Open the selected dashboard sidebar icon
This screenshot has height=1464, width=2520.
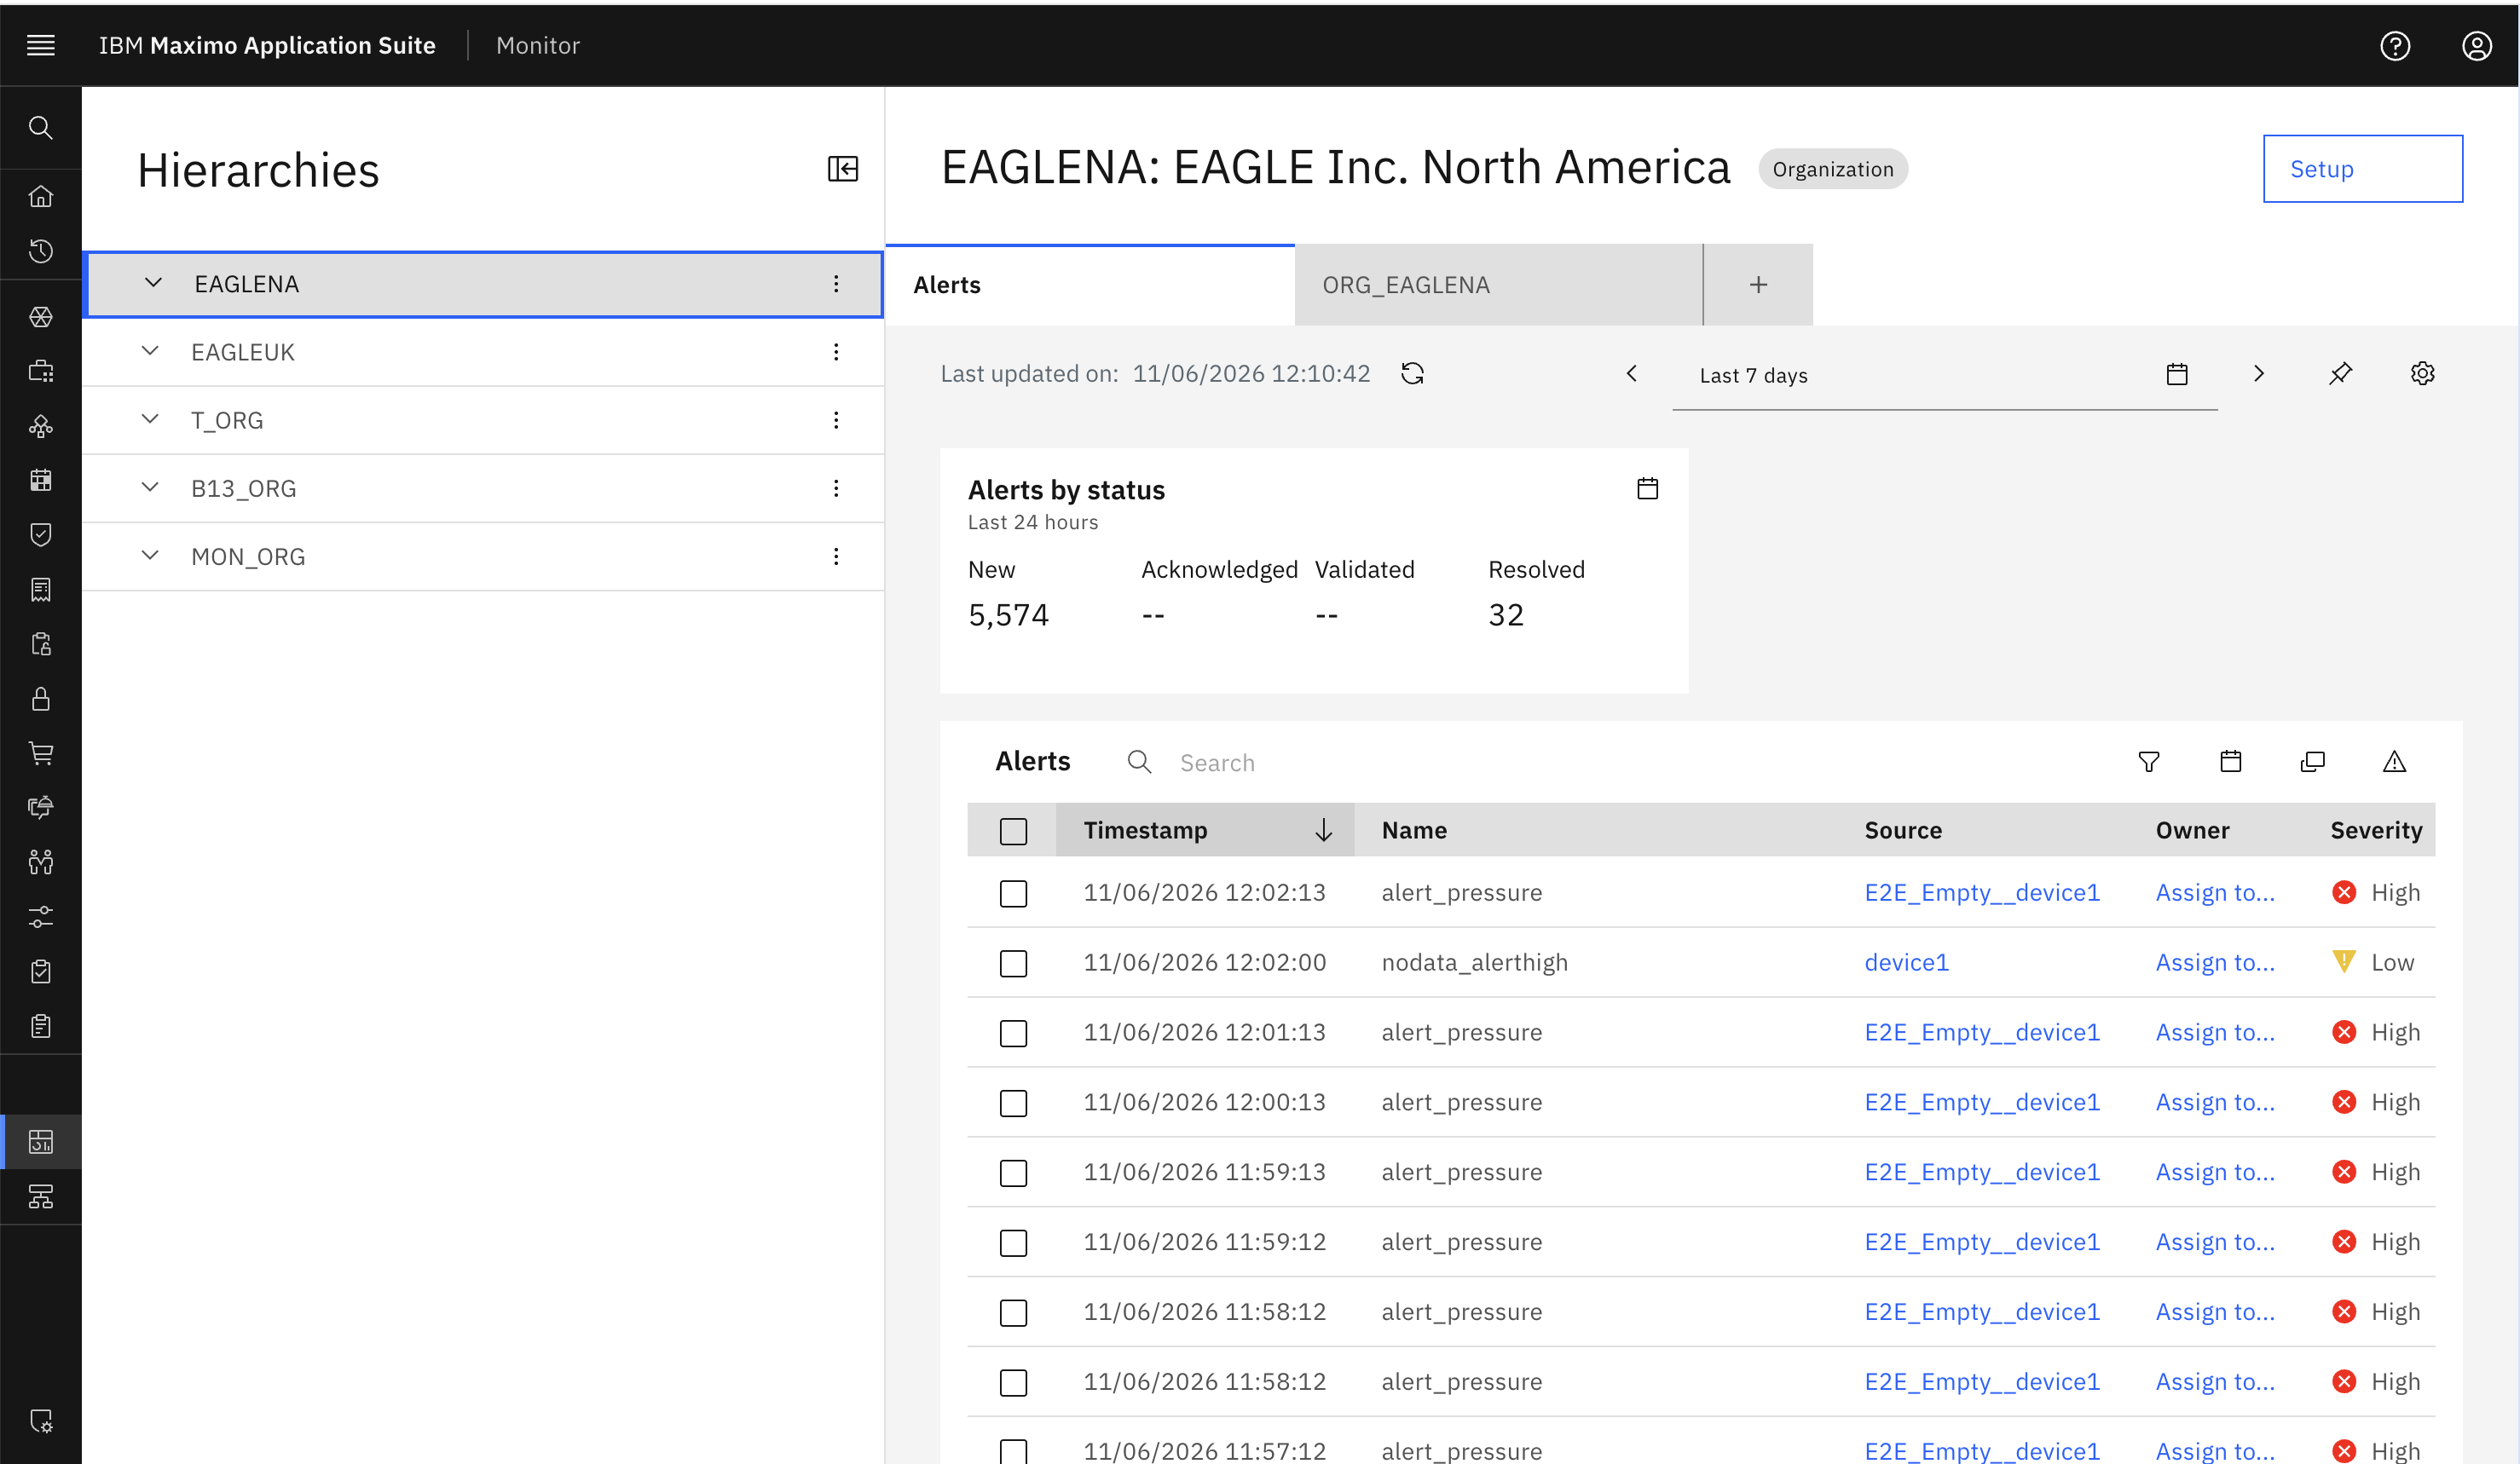tap(41, 1141)
